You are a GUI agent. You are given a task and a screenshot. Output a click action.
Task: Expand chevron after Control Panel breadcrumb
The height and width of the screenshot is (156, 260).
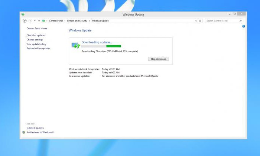[65, 21]
